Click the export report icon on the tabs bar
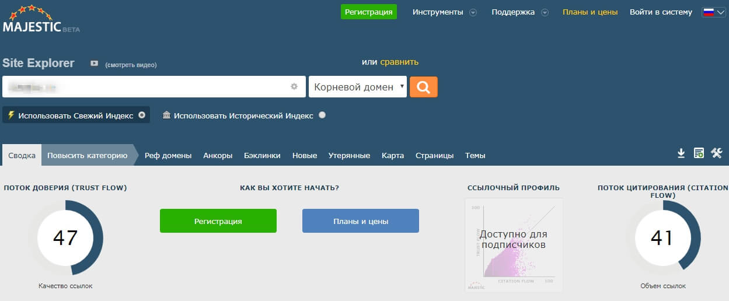 (698, 153)
